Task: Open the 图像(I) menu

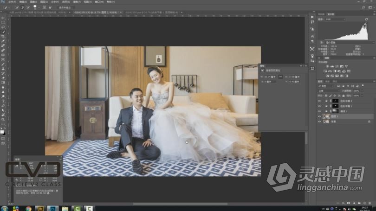Action: coord(33,2)
